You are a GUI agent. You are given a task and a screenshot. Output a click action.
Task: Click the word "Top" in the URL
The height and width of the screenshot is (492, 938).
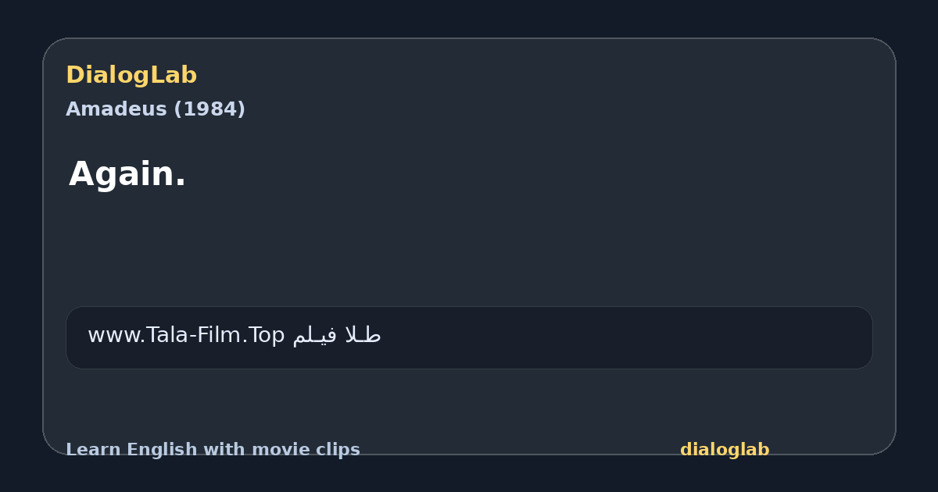click(x=267, y=336)
